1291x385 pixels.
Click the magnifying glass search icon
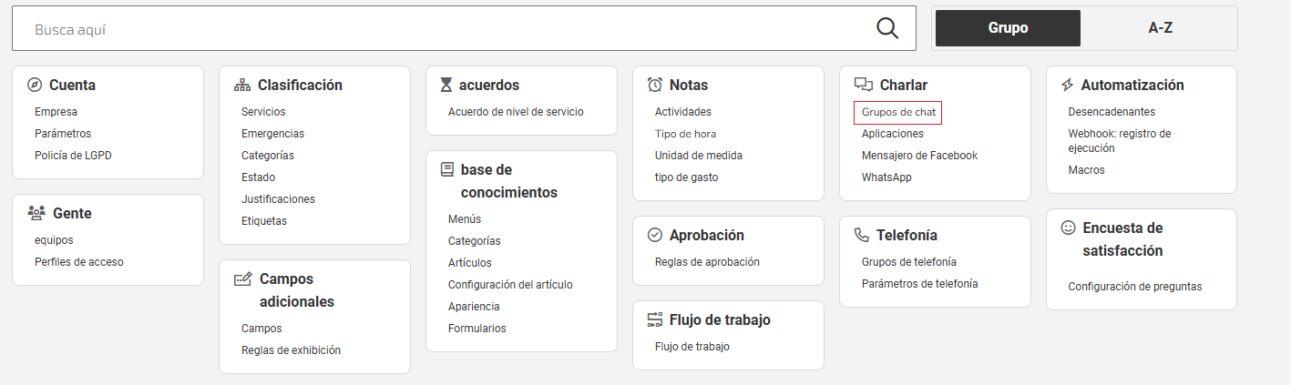[887, 28]
